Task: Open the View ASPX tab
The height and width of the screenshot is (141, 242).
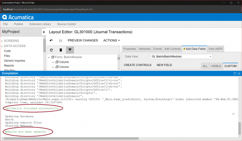Action: point(215,49)
